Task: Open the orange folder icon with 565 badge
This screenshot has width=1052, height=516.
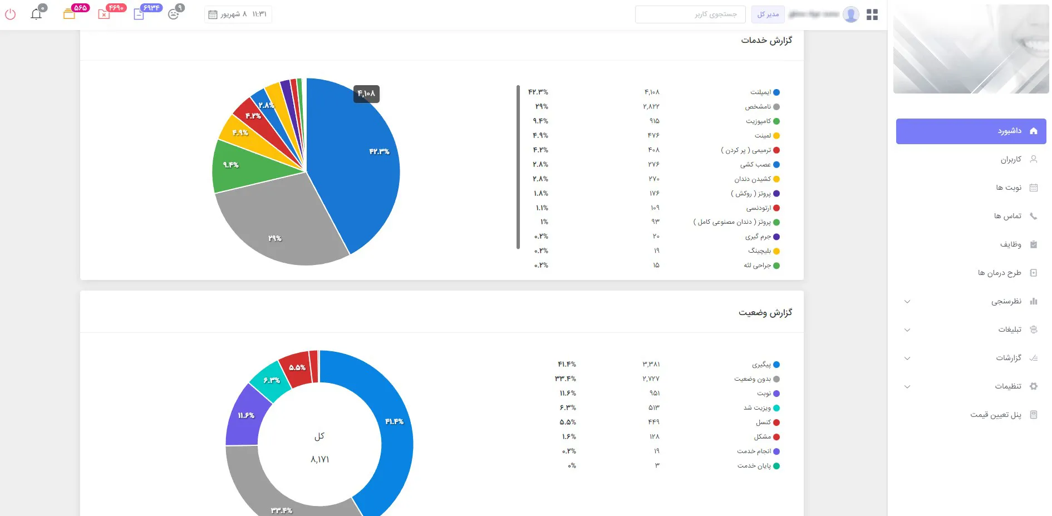Action: pyautogui.click(x=69, y=14)
